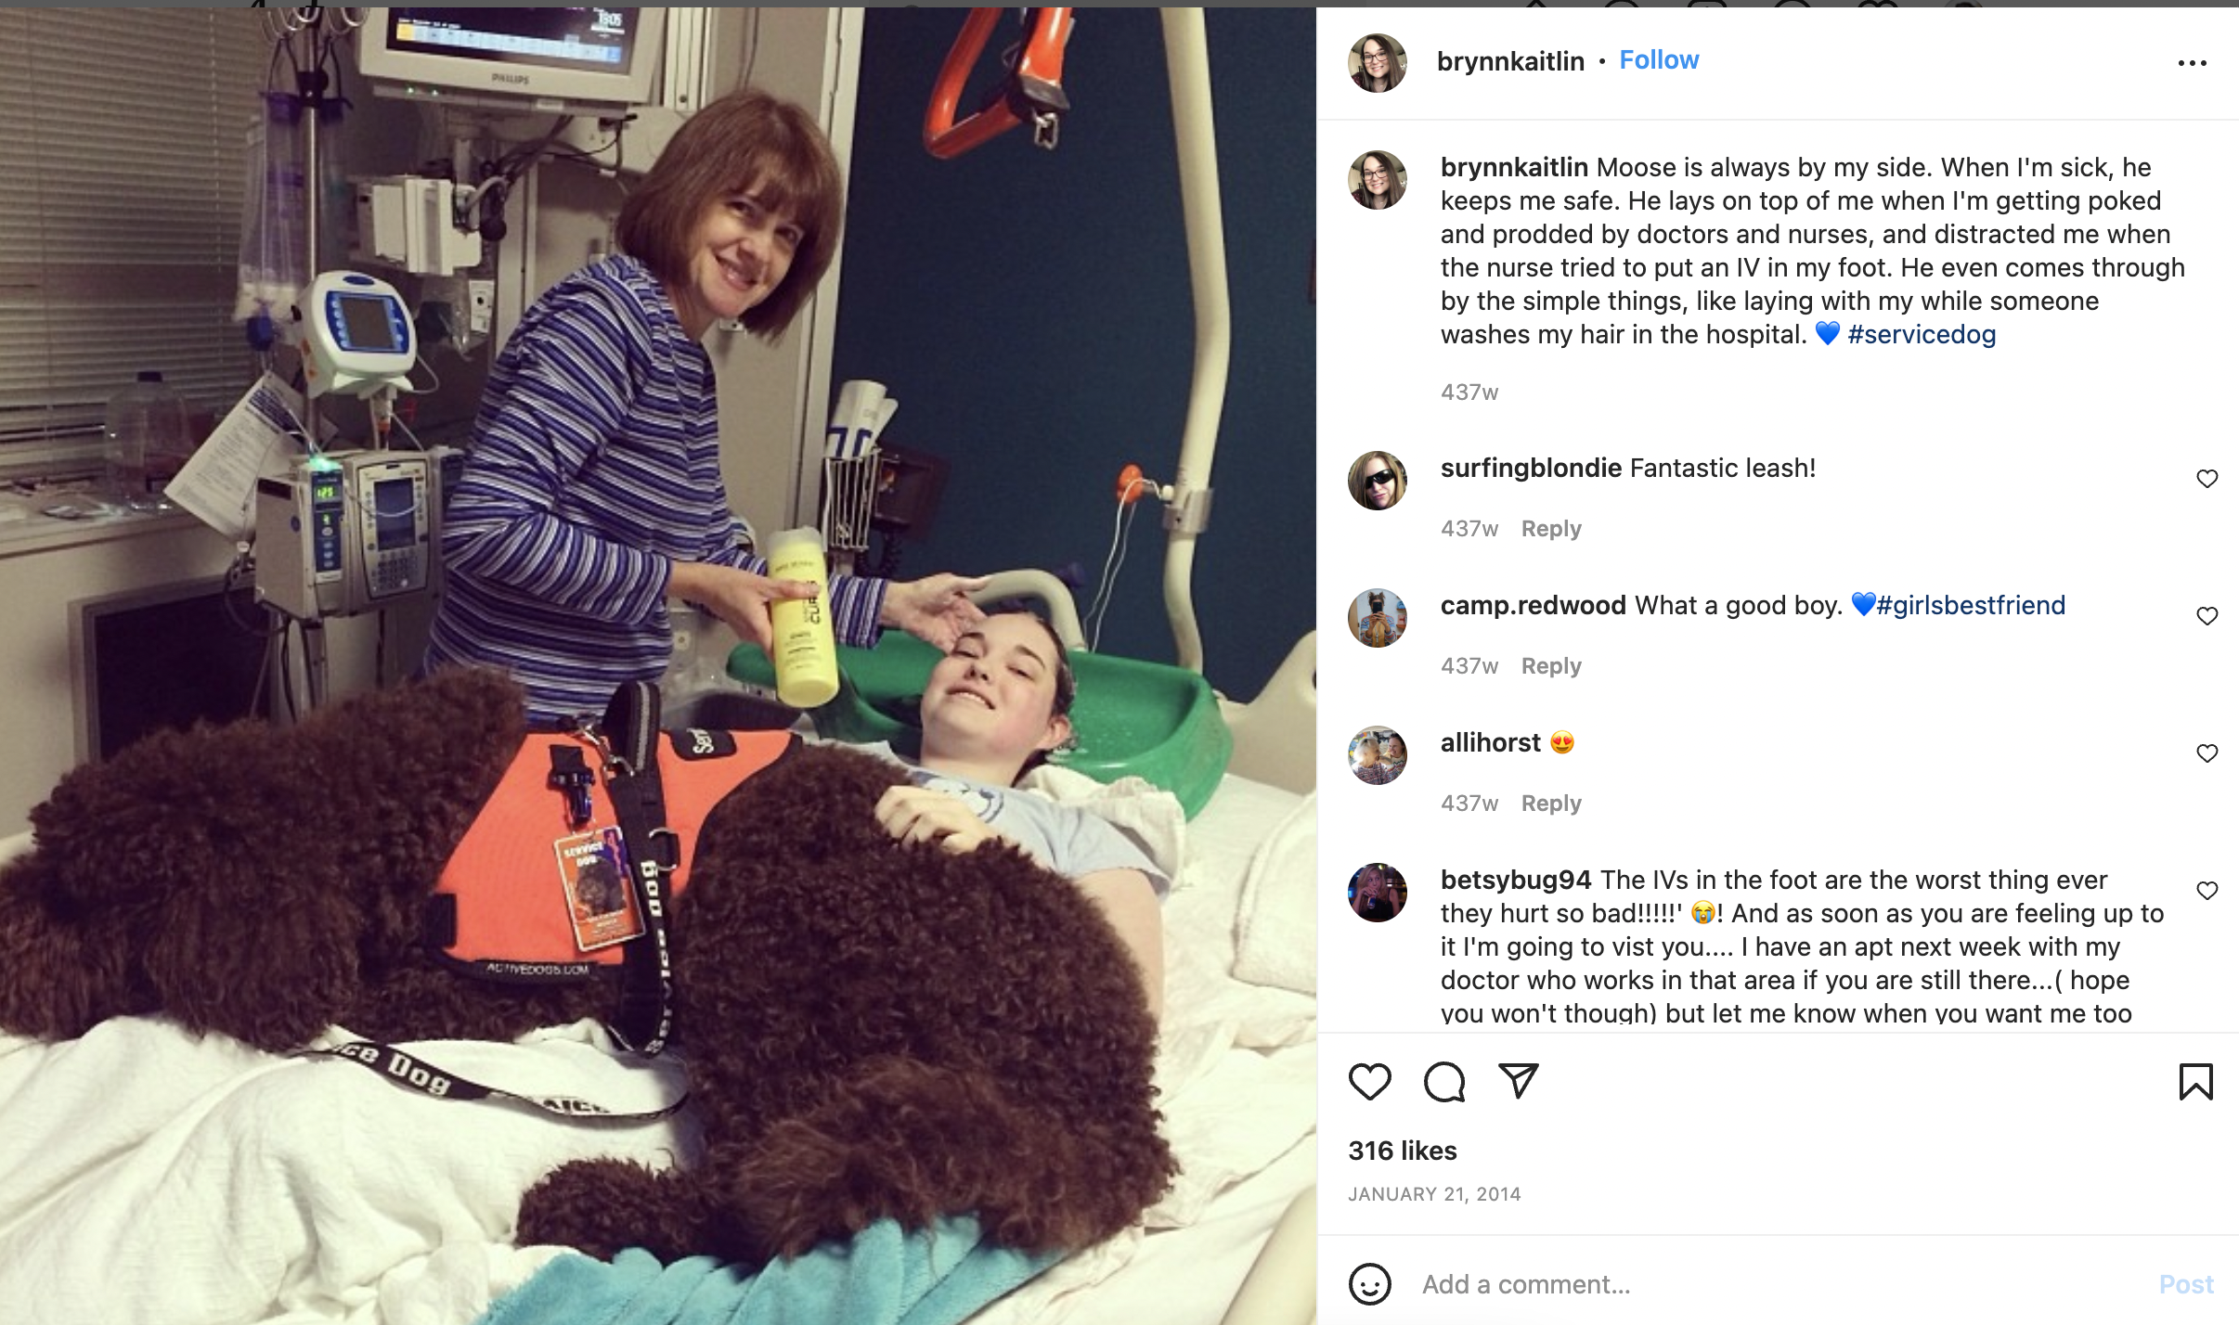2239x1325 pixels.
Task: Like surfingblondie's comment
Action: (2207, 479)
